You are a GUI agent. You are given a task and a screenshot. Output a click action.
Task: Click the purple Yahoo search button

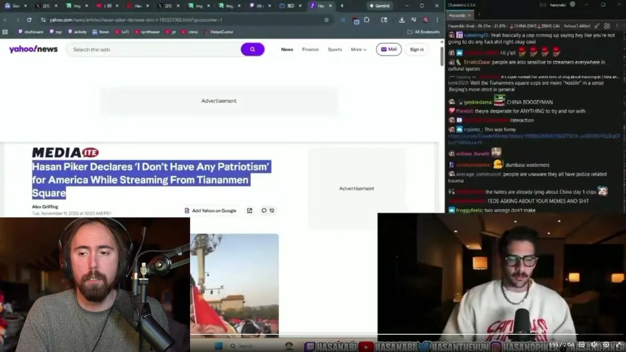pyautogui.click(x=252, y=49)
